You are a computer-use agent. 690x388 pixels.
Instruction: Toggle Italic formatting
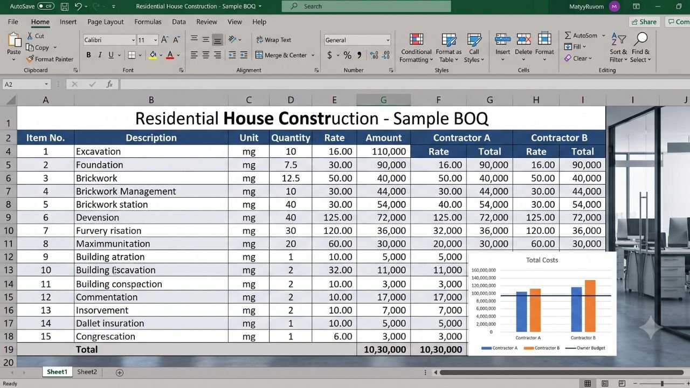pos(100,56)
